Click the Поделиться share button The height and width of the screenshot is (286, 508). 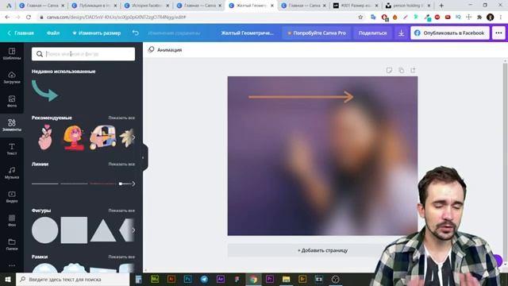pos(372,33)
